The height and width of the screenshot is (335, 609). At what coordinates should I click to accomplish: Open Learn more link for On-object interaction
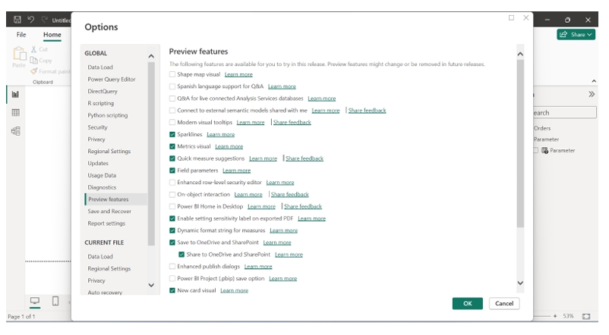coord(248,195)
